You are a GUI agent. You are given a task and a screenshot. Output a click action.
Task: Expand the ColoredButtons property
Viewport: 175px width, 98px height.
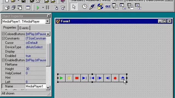[x=3, y=34]
